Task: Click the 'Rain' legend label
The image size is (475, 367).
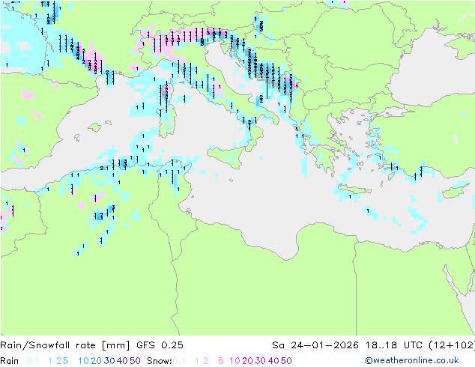Action: (x=10, y=361)
